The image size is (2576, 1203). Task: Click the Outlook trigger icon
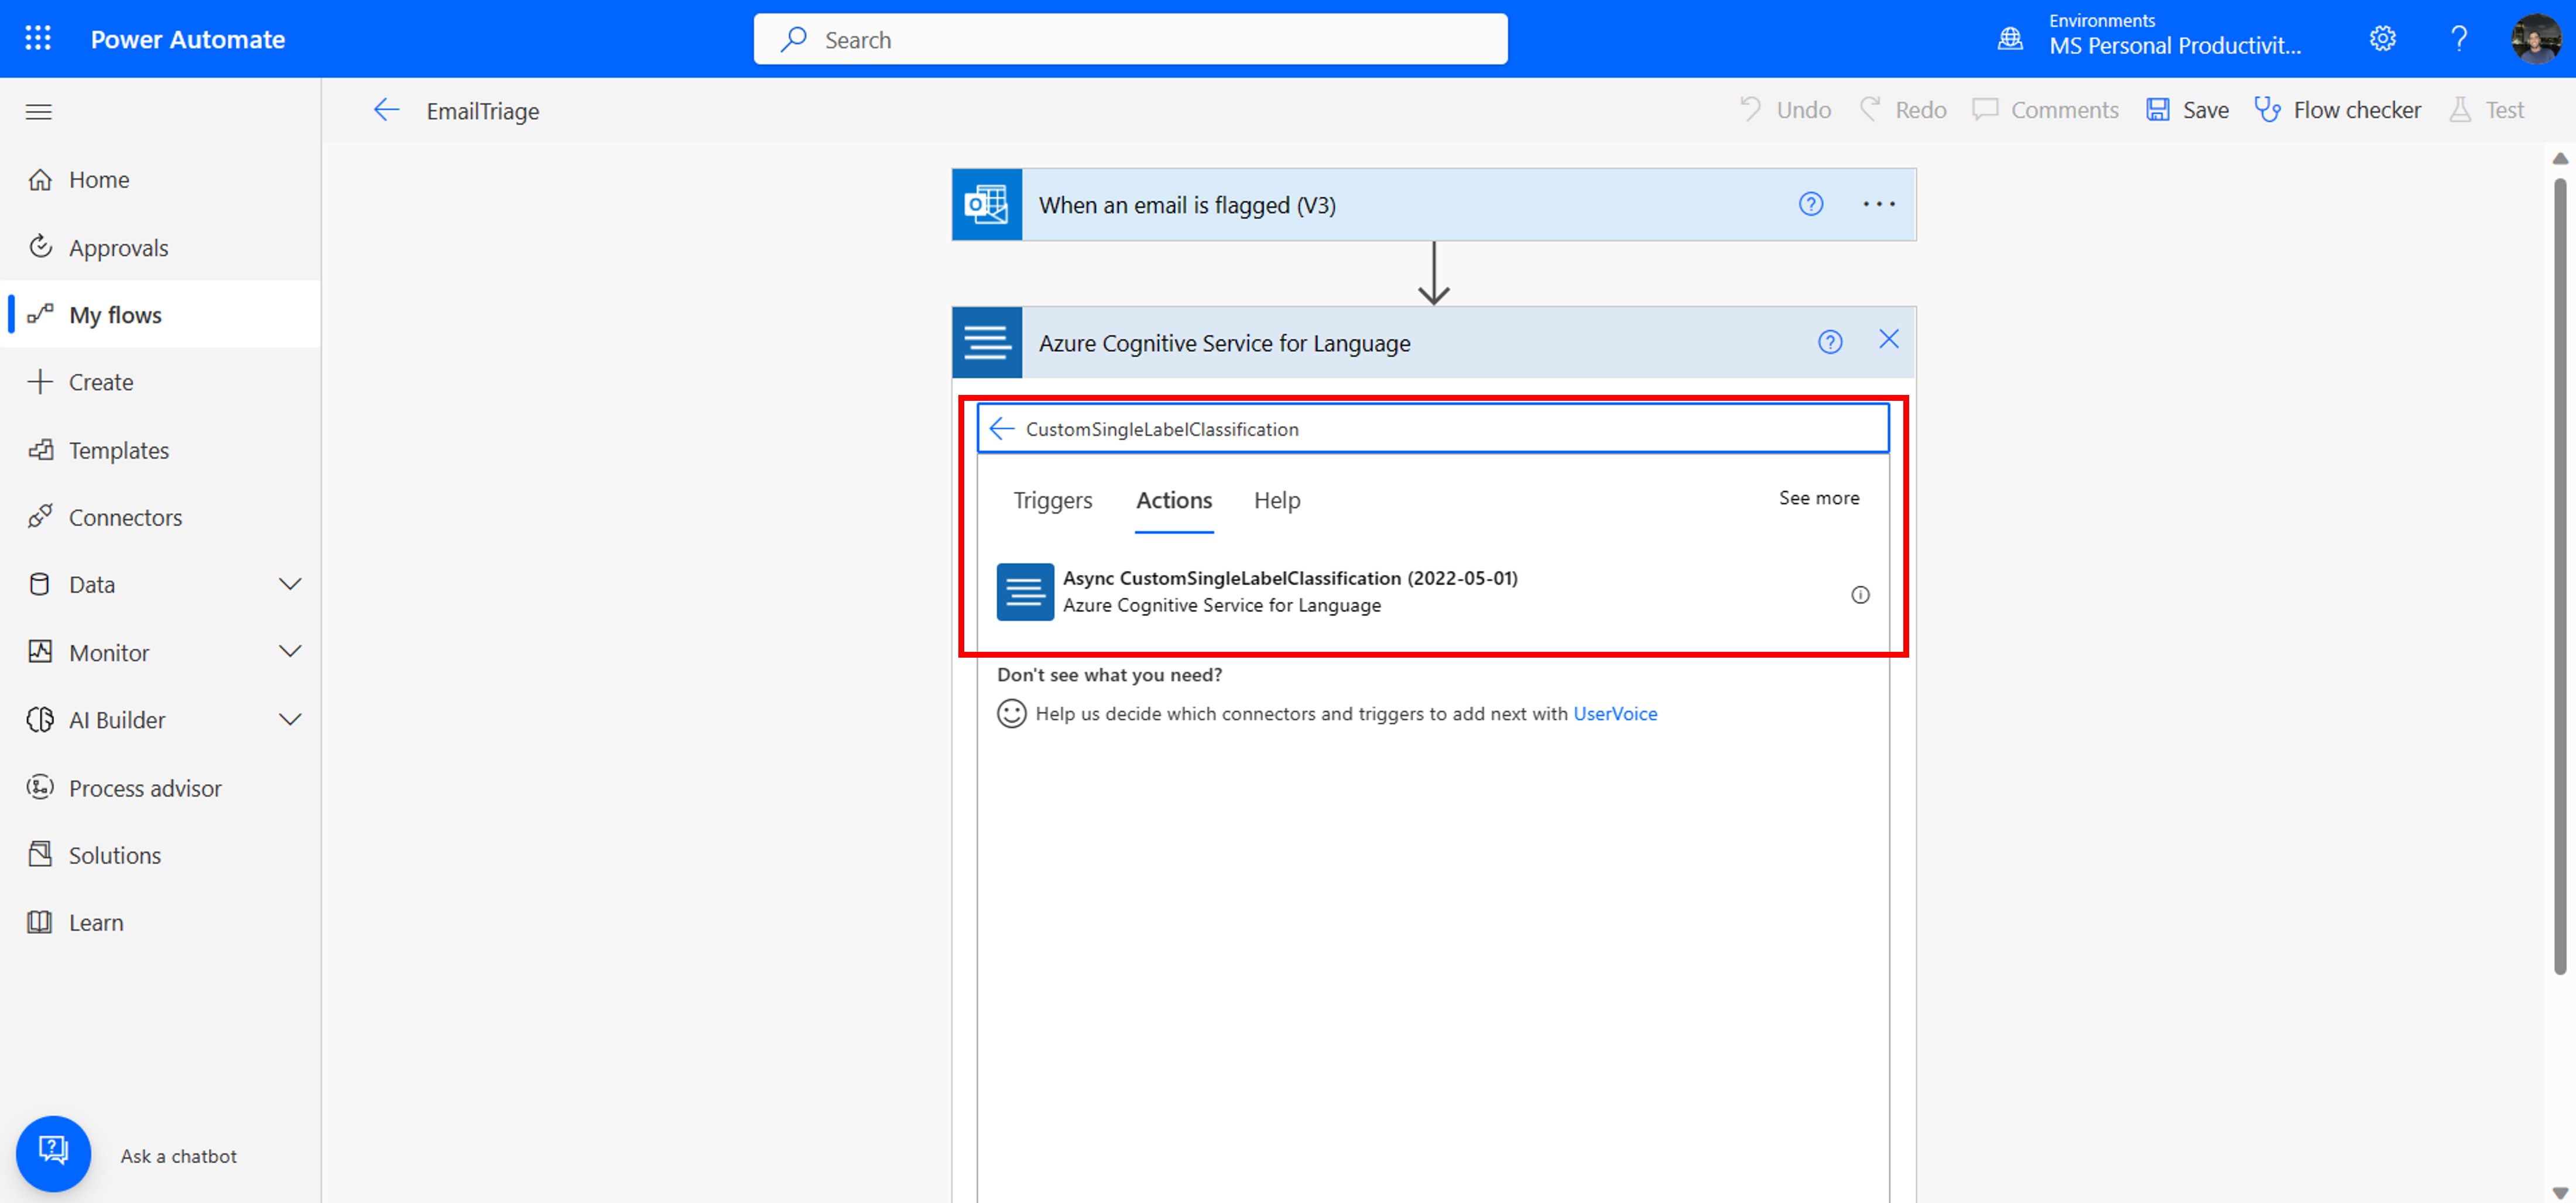987,204
